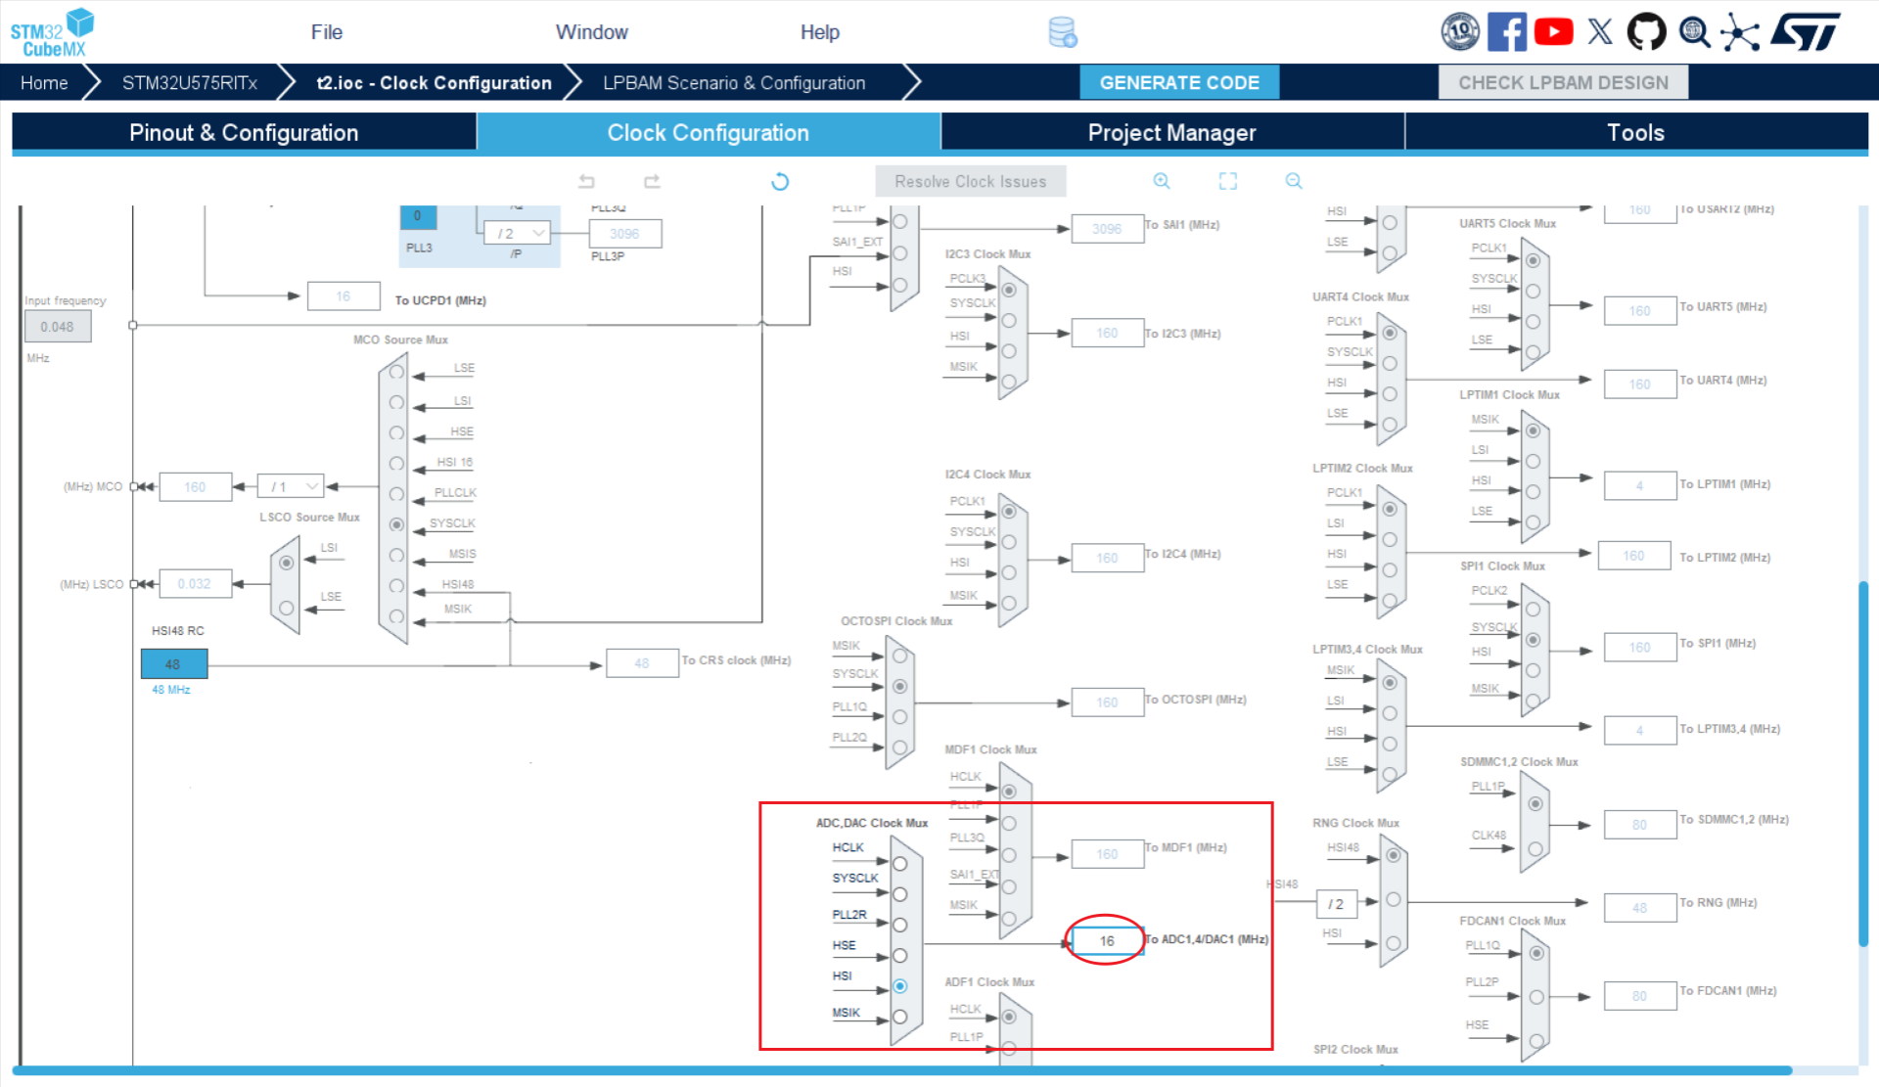
Task: Select HSE in ADC,DAC Clock Mux
Action: tap(900, 955)
